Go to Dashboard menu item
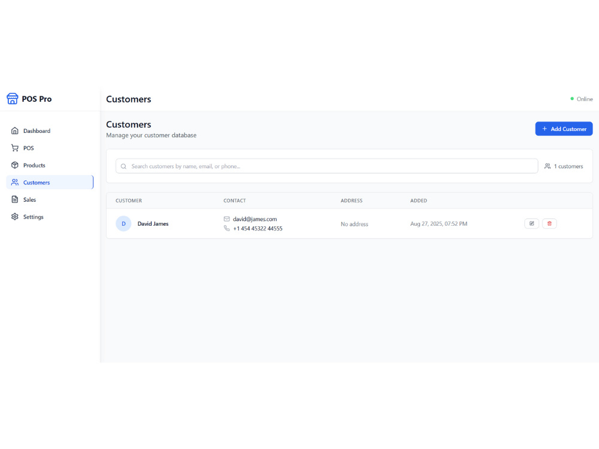 pos(50,131)
